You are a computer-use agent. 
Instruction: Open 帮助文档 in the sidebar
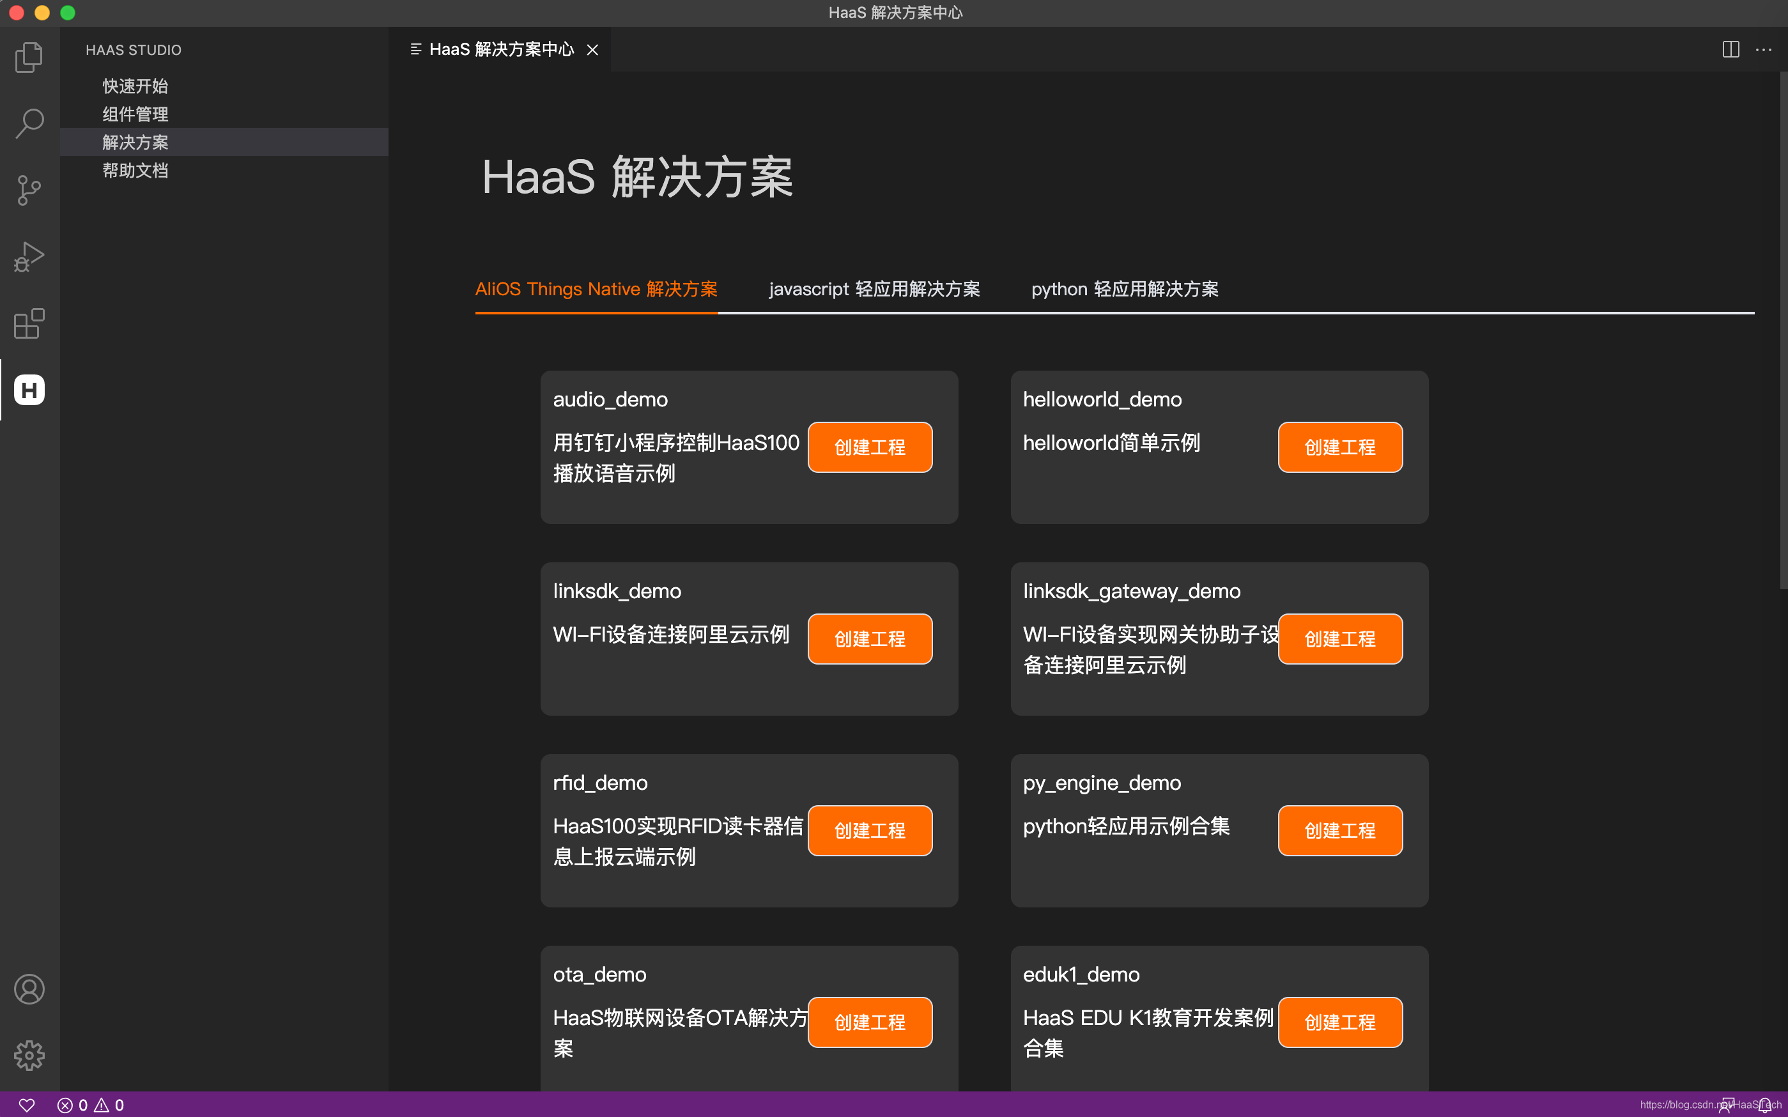(136, 171)
